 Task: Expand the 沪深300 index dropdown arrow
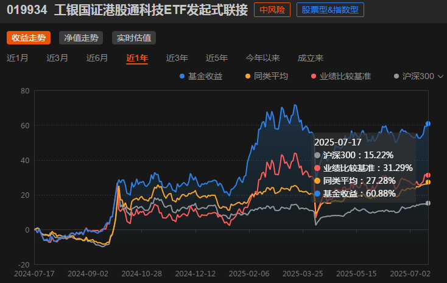440,76
